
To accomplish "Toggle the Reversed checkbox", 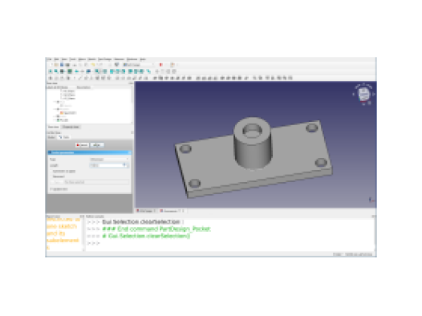I will 51,176.
